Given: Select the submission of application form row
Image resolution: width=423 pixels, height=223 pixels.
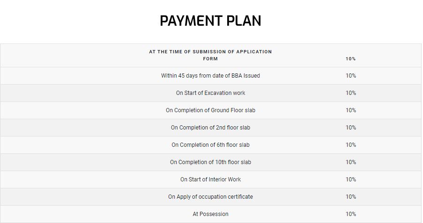Looking at the screenshot, I should point(211,56).
